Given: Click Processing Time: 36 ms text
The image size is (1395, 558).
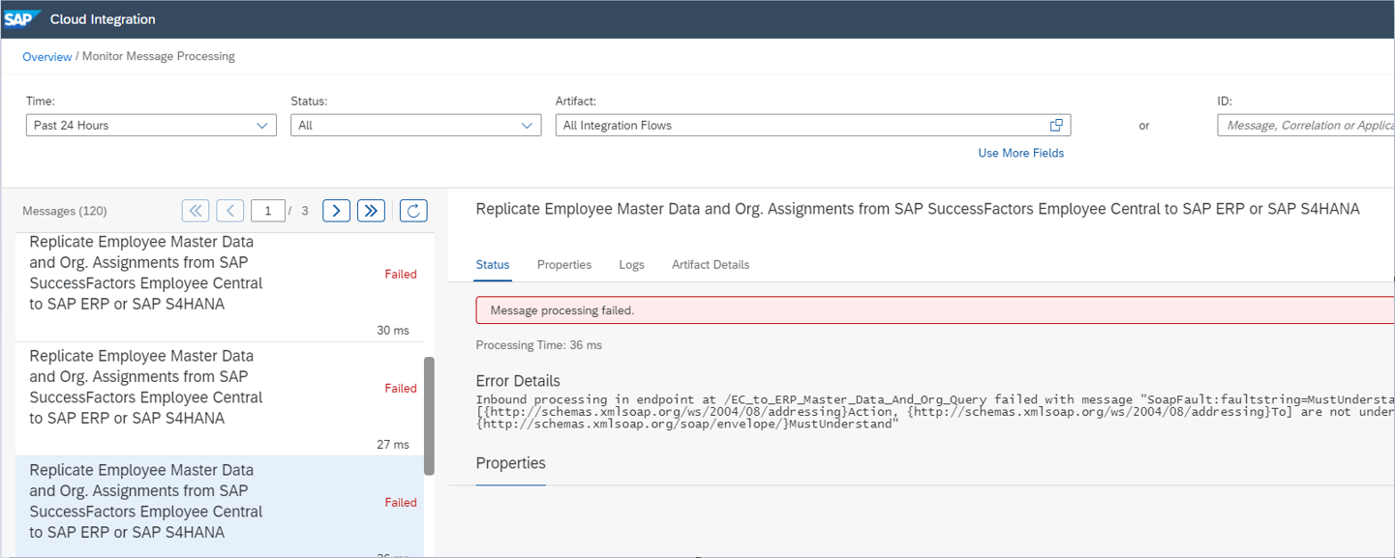Looking at the screenshot, I should pos(539,345).
